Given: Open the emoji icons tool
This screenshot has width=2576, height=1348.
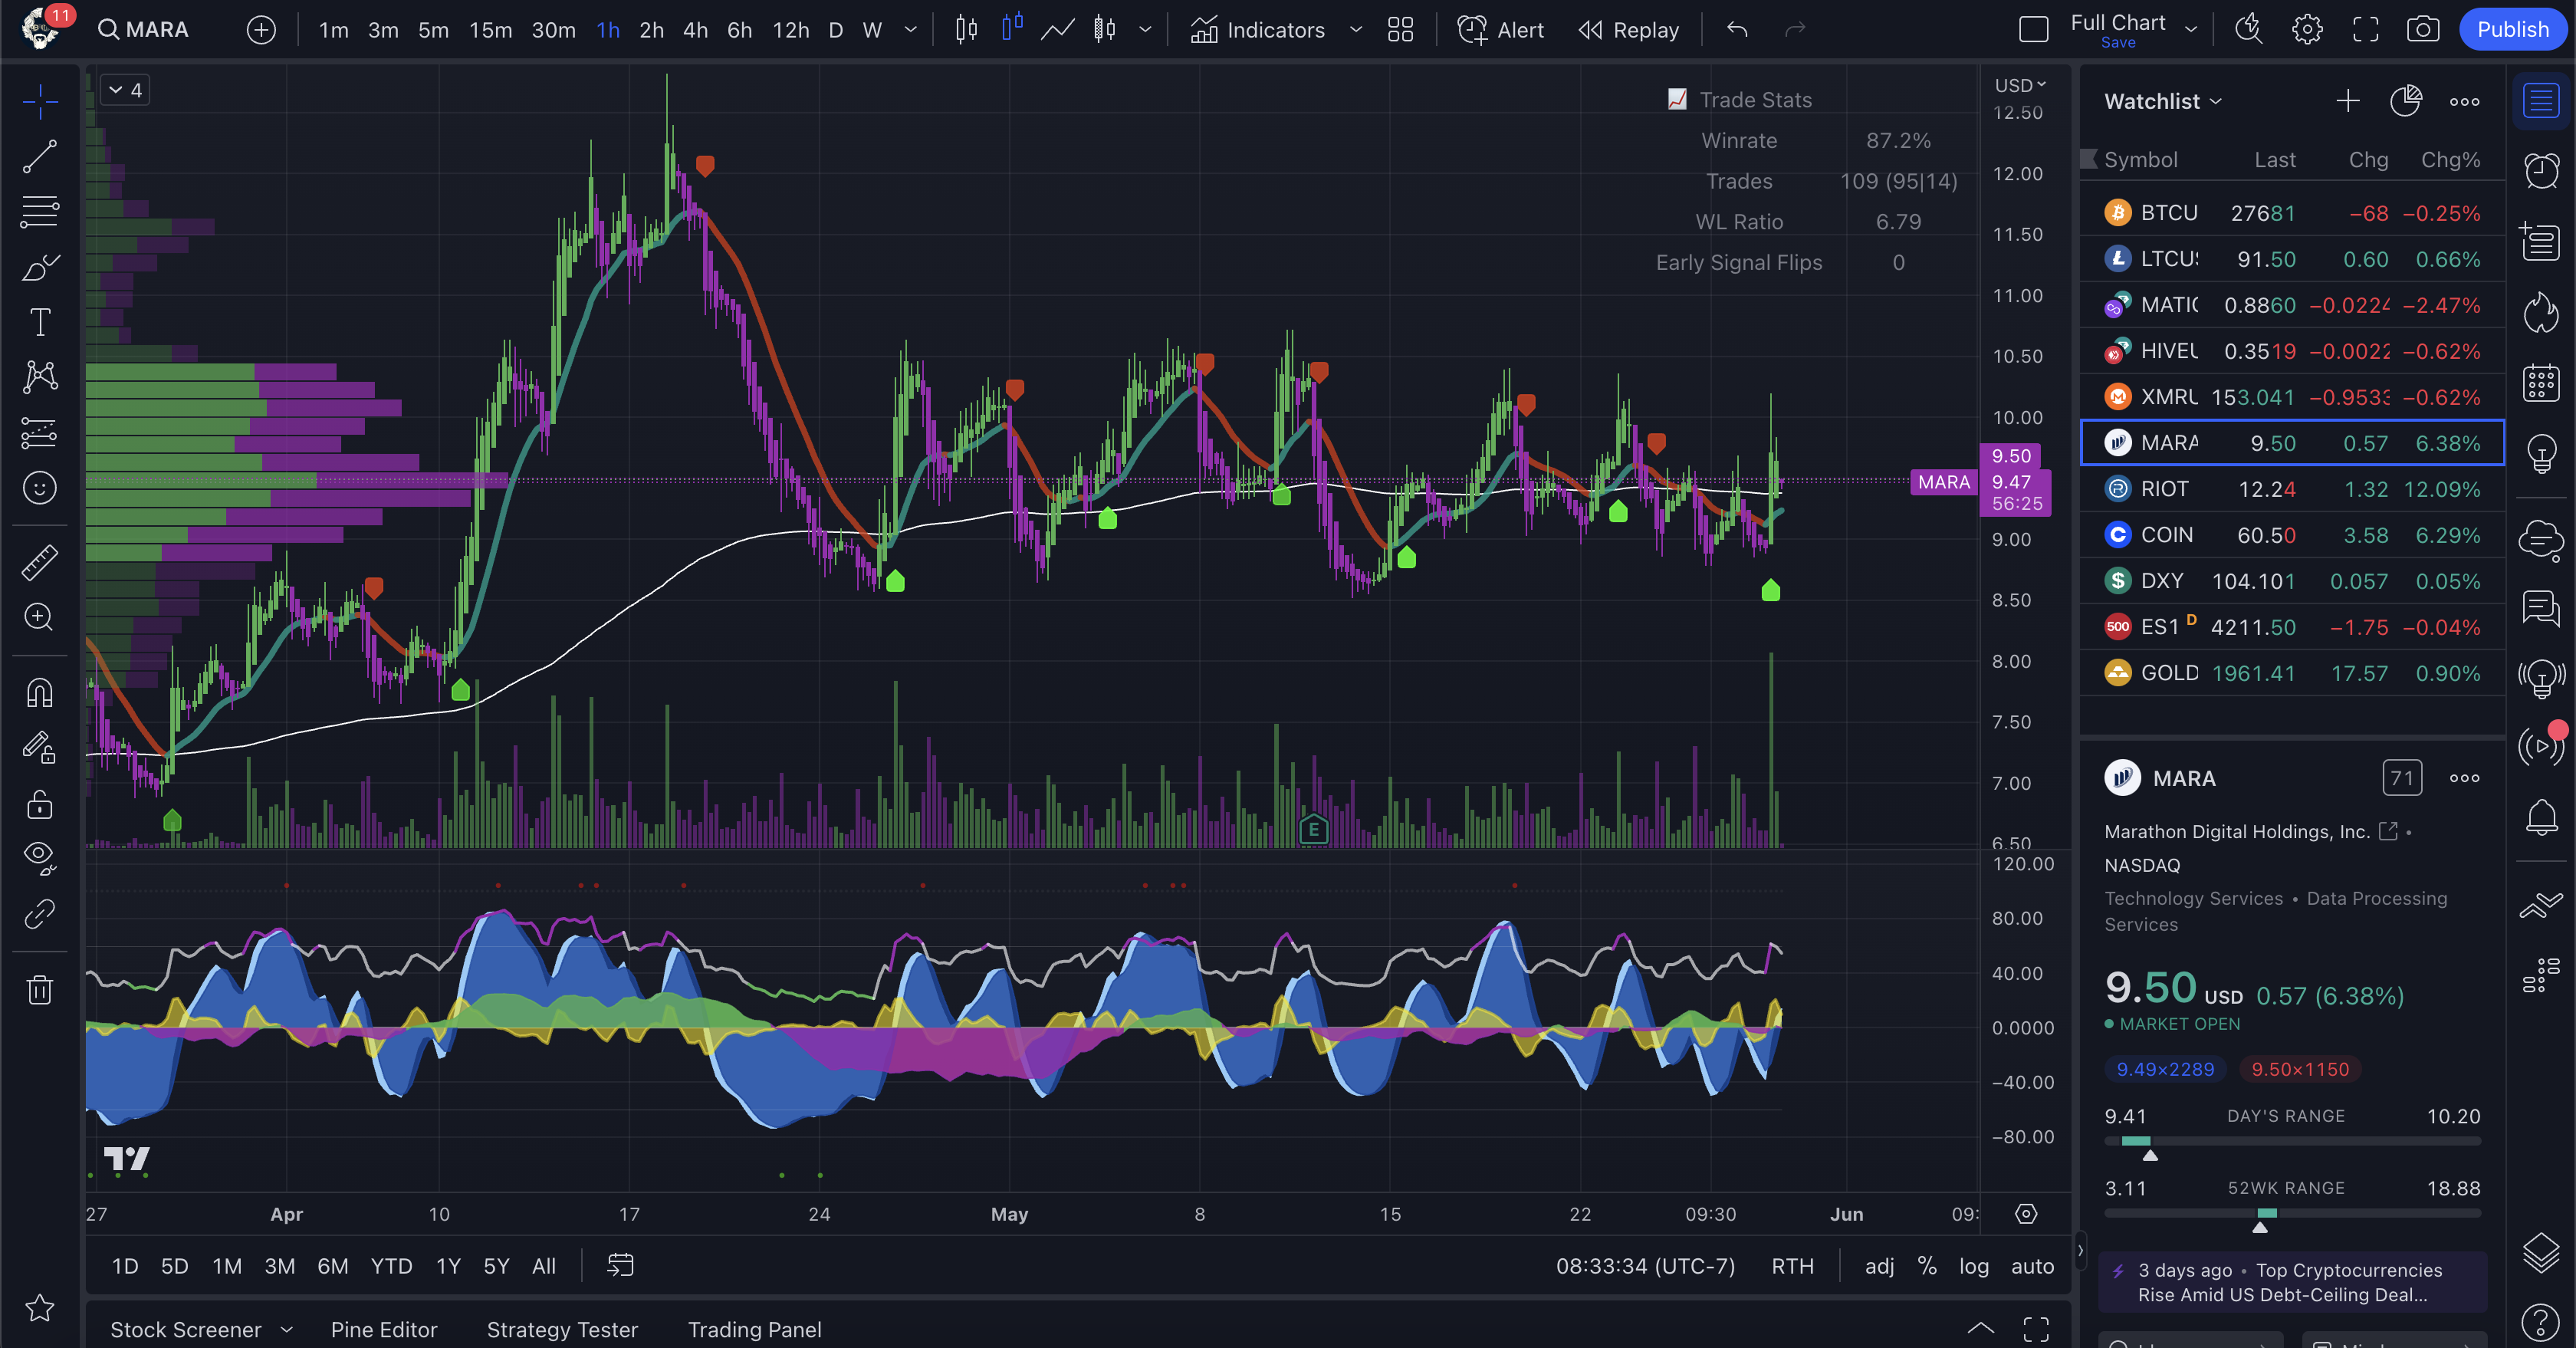Looking at the screenshot, I should tap(40, 488).
